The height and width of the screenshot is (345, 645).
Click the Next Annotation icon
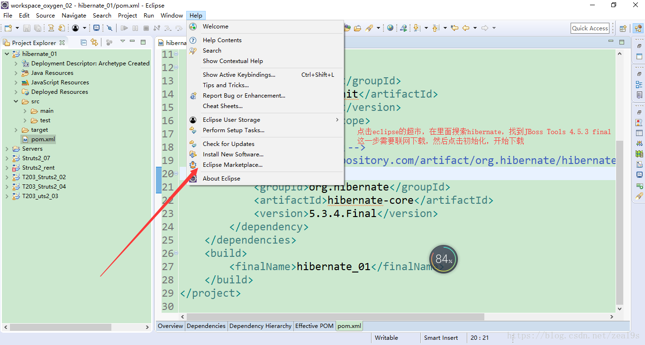(x=417, y=28)
